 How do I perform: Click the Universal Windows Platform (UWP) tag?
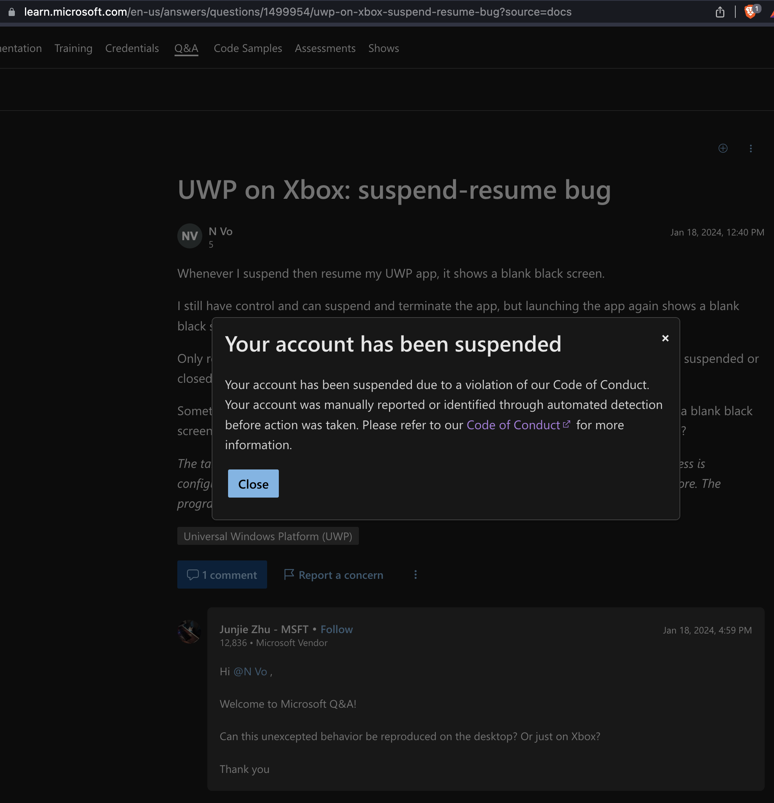click(x=268, y=536)
